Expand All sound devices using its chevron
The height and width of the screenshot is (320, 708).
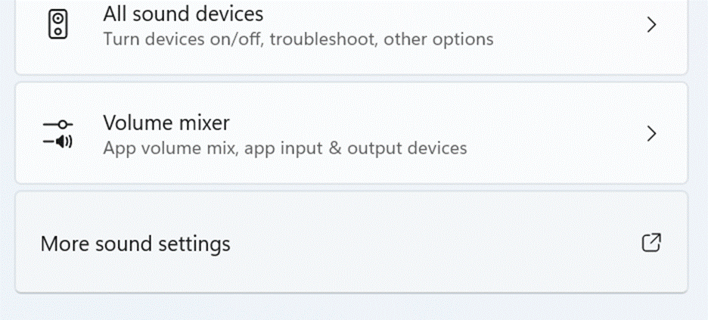(x=651, y=25)
